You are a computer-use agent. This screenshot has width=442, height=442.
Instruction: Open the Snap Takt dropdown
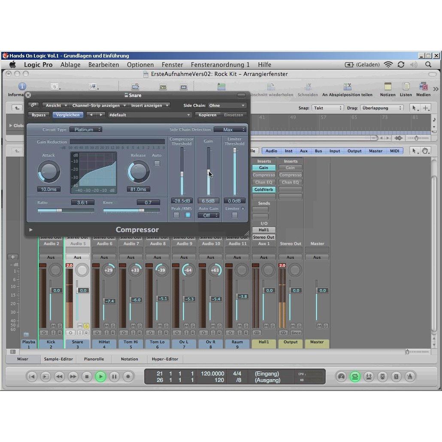(327, 108)
